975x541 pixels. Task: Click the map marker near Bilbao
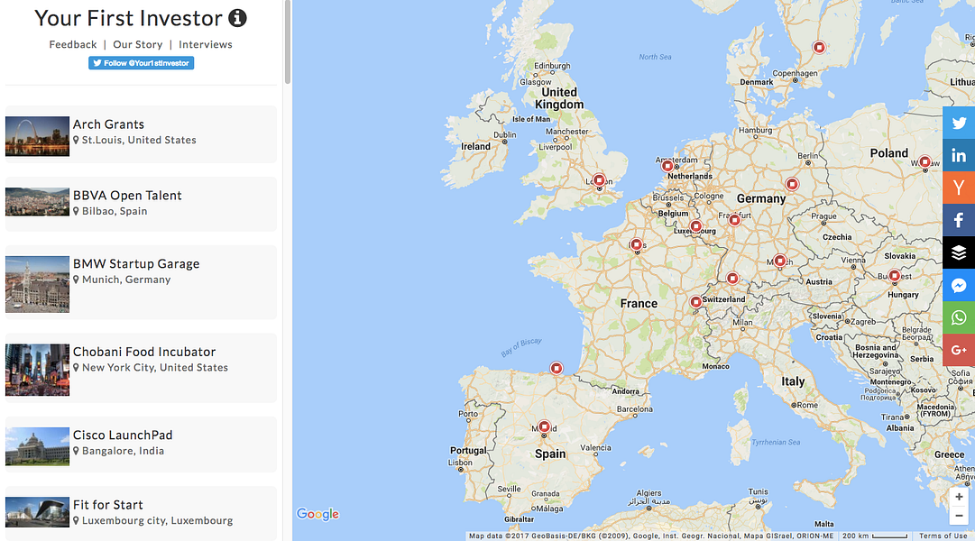tap(556, 368)
